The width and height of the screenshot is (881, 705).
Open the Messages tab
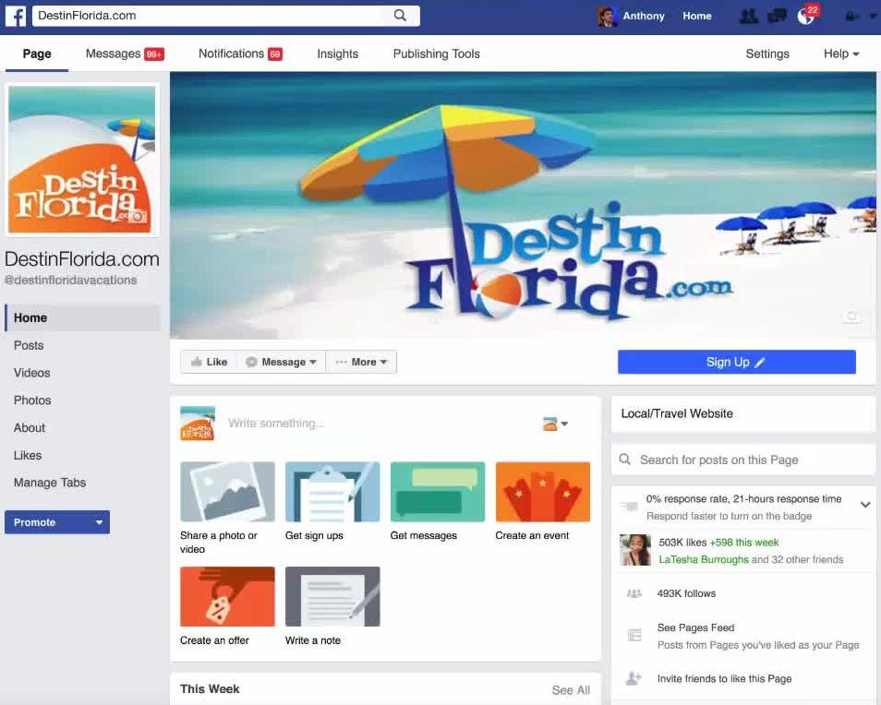[x=125, y=54]
